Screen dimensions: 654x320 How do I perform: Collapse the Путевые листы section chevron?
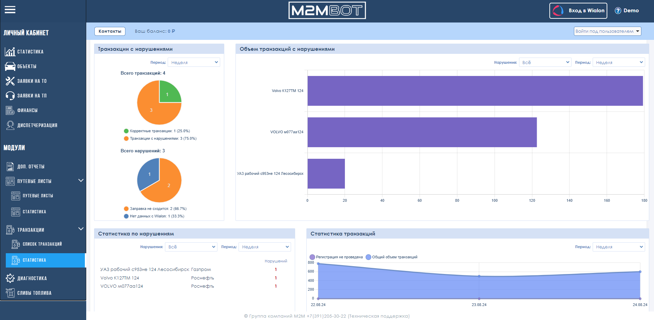point(81,181)
